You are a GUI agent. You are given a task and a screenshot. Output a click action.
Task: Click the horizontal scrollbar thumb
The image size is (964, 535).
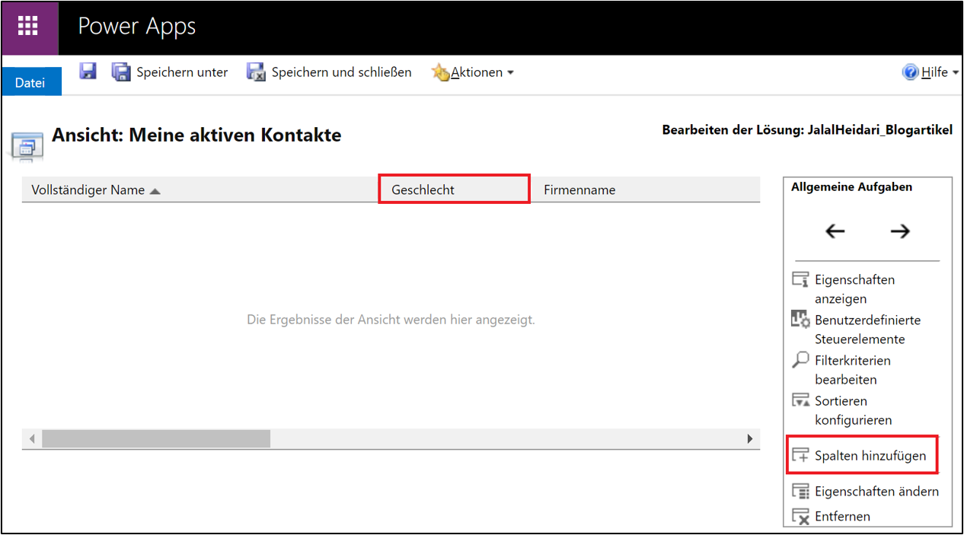[156, 438]
